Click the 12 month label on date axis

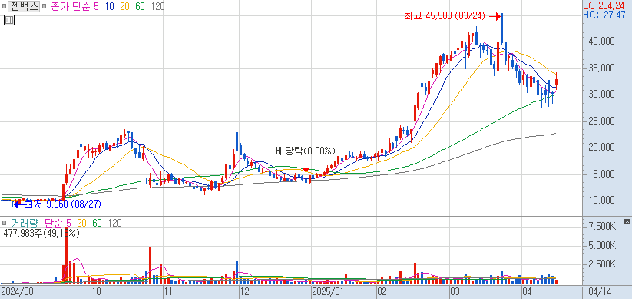244,292
